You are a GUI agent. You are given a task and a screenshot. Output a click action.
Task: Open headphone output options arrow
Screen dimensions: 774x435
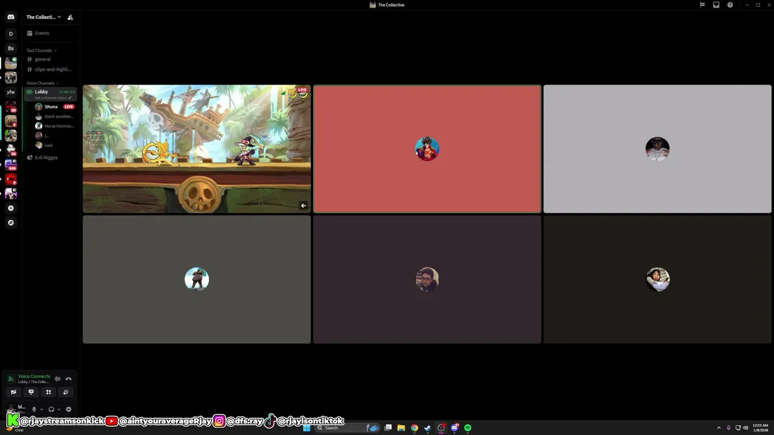59,409
